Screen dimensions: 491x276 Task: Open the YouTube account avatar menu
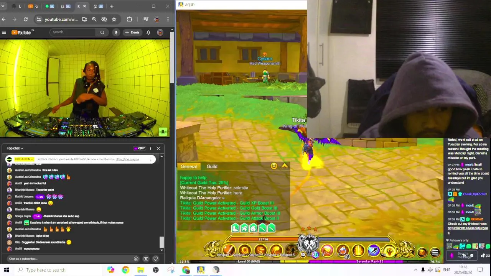click(160, 33)
